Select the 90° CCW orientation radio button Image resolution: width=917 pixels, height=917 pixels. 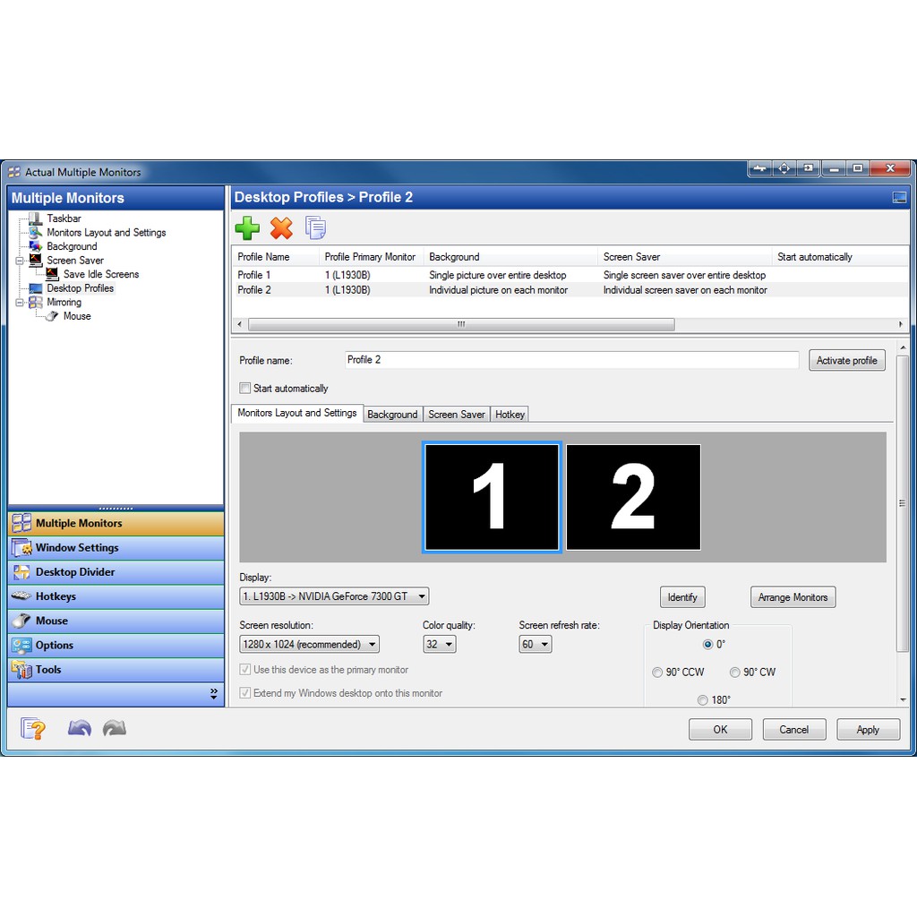pos(657,673)
